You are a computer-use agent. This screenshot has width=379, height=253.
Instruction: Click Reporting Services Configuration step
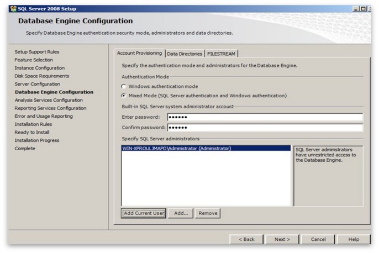pos(50,108)
